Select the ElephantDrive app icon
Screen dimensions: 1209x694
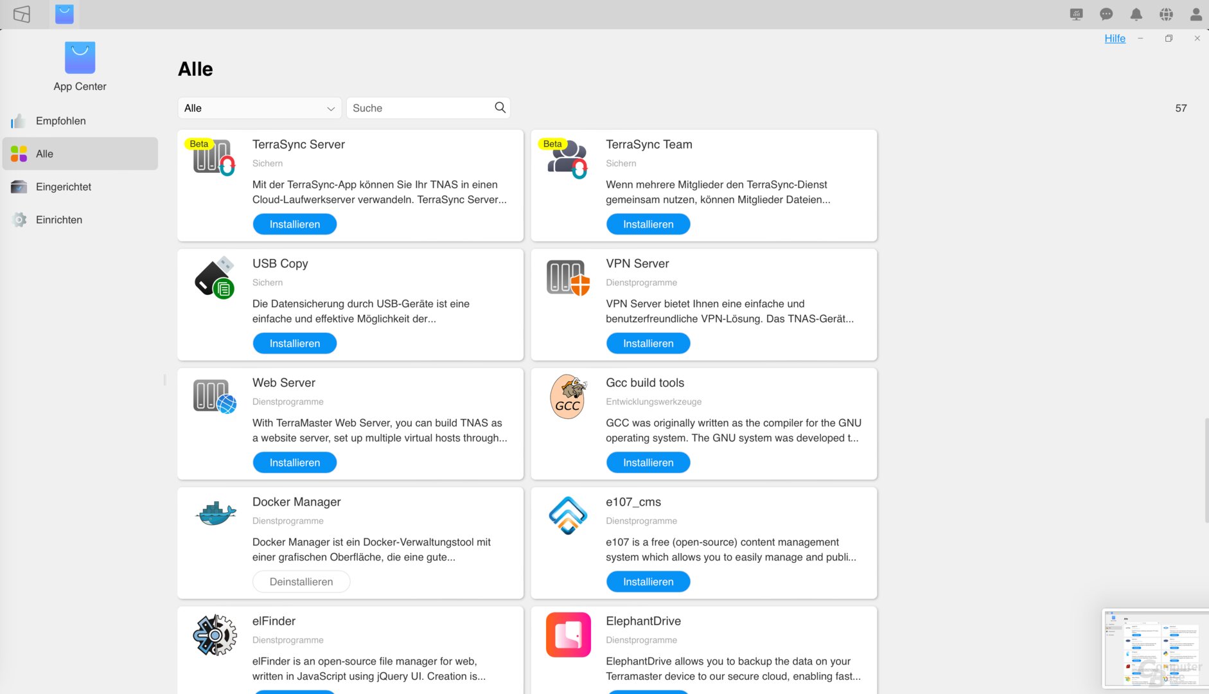click(568, 634)
